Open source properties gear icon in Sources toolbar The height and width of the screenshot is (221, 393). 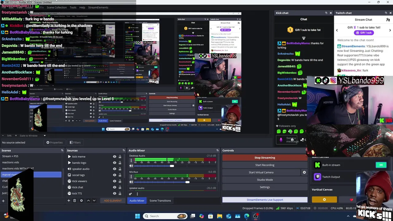click(81, 200)
